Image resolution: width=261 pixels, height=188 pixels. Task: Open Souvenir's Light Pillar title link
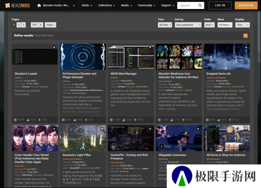[x=77, y=155]
